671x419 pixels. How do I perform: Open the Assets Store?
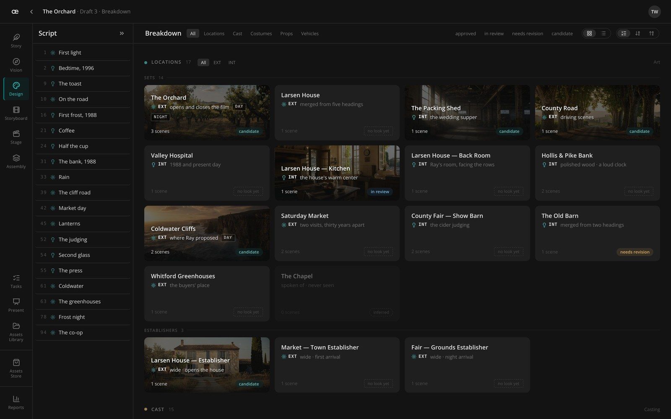point(16,368)
